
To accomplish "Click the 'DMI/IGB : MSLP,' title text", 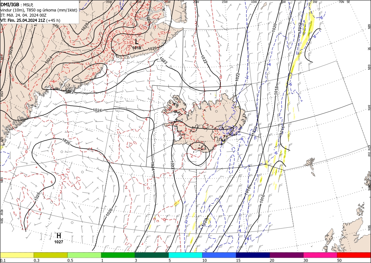I will point(17,4).
